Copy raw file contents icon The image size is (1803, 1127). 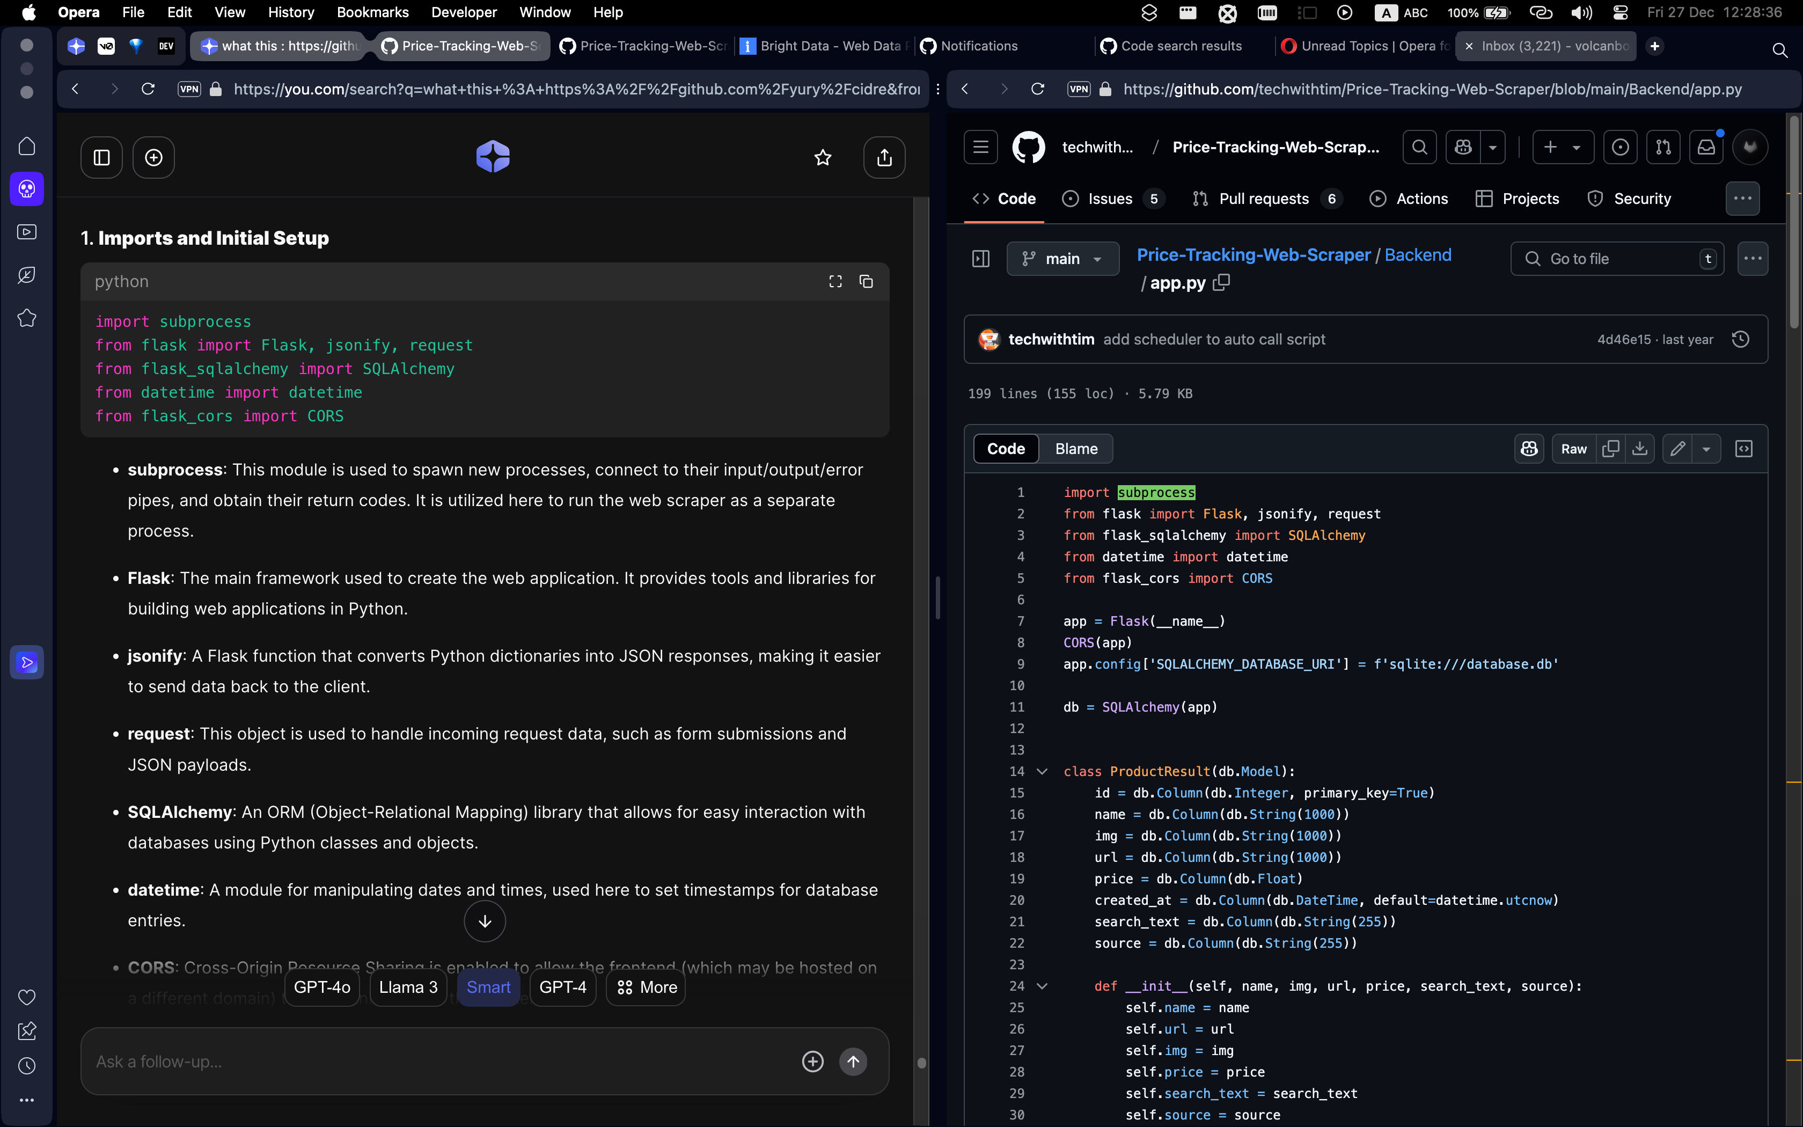click(1611, 449)
